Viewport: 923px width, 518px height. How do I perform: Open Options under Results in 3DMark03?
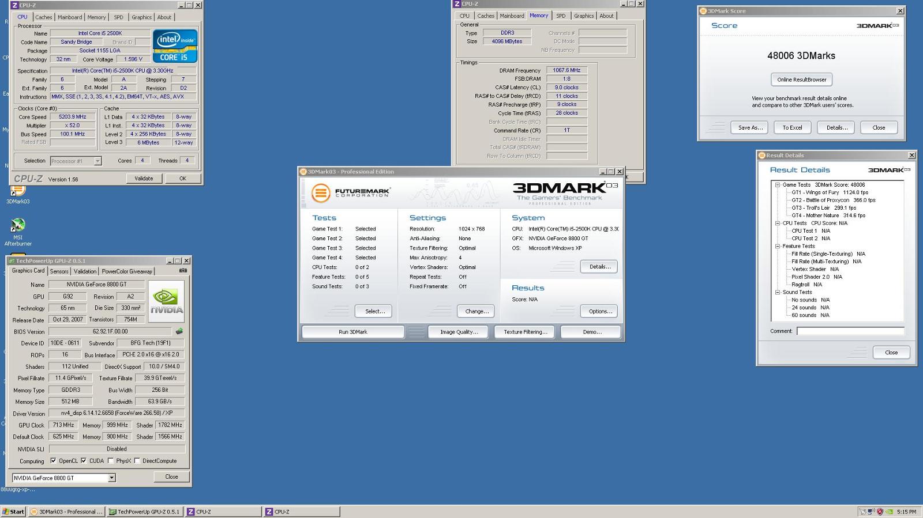(x=599, y=311)
